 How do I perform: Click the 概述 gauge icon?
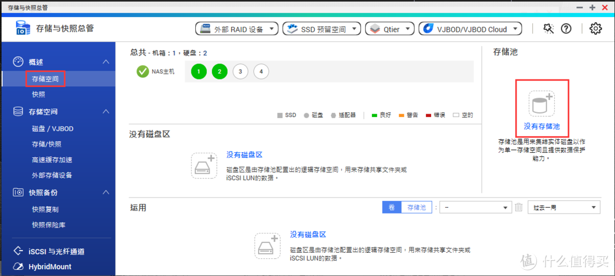[x=18, y=62]
